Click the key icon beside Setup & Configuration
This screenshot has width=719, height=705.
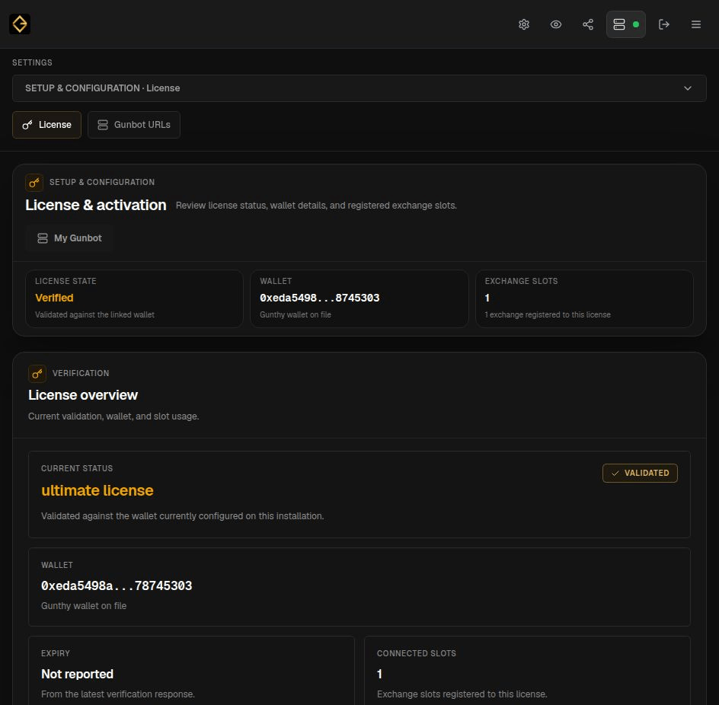(34, 183)
